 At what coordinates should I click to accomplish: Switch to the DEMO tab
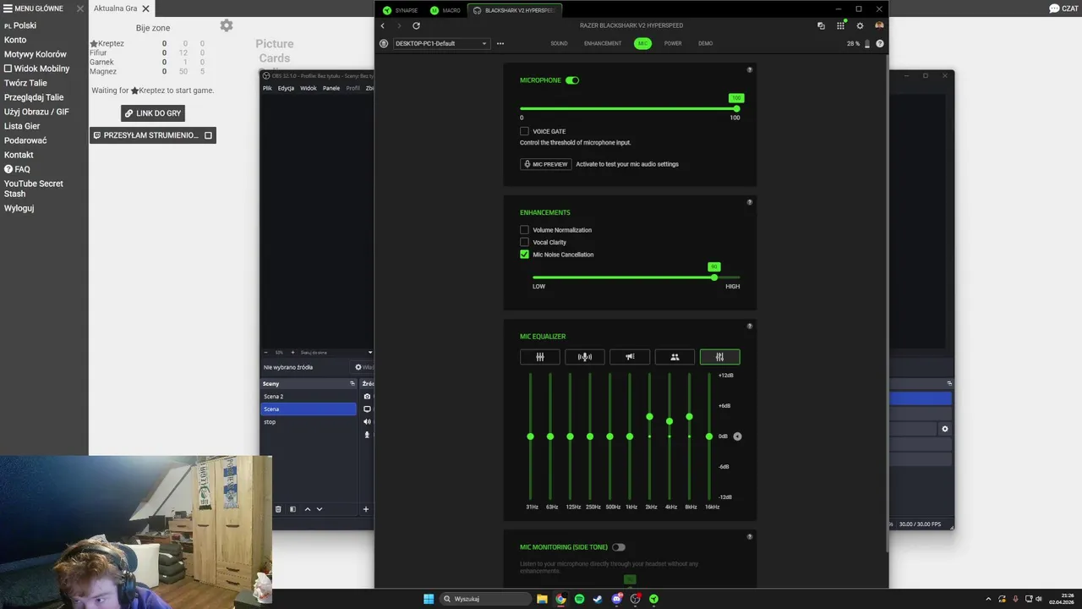[705, 44]
